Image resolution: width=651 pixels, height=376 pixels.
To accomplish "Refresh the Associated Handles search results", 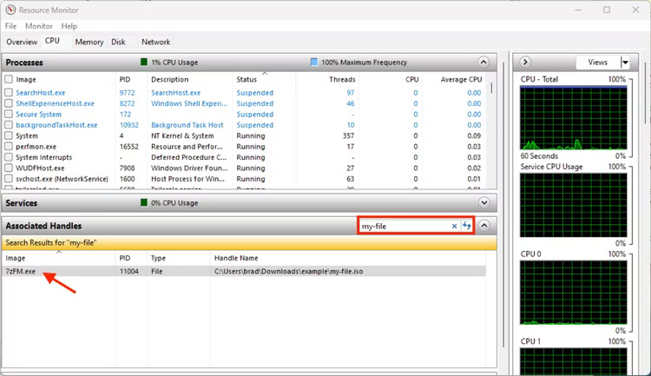I will (467, 226).
